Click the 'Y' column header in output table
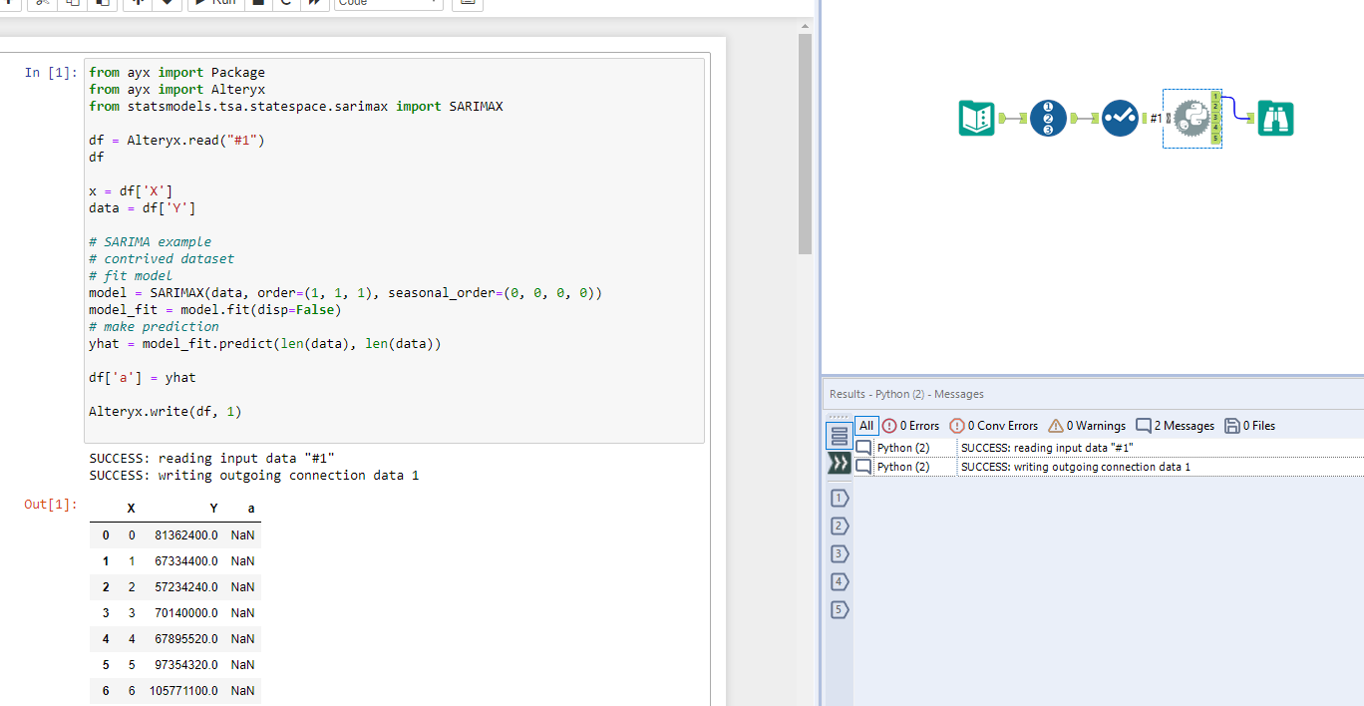The width and height of the screenshot is (1364, 706). click(213, 509)
